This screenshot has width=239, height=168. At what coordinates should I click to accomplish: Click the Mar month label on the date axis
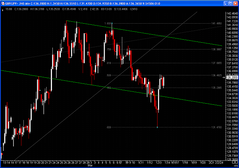point(90,165)
